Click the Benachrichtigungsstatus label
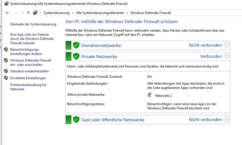The width and height of the screenshot is (242, 145). [86, 104]
